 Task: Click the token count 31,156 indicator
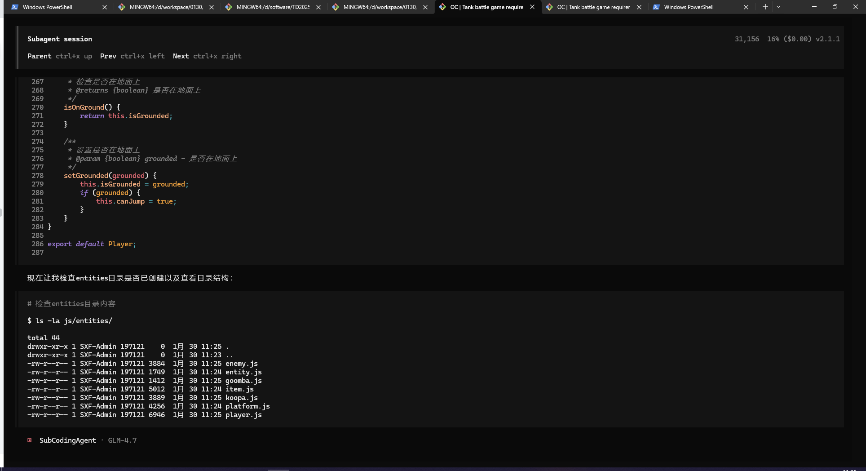coord(747,39)
